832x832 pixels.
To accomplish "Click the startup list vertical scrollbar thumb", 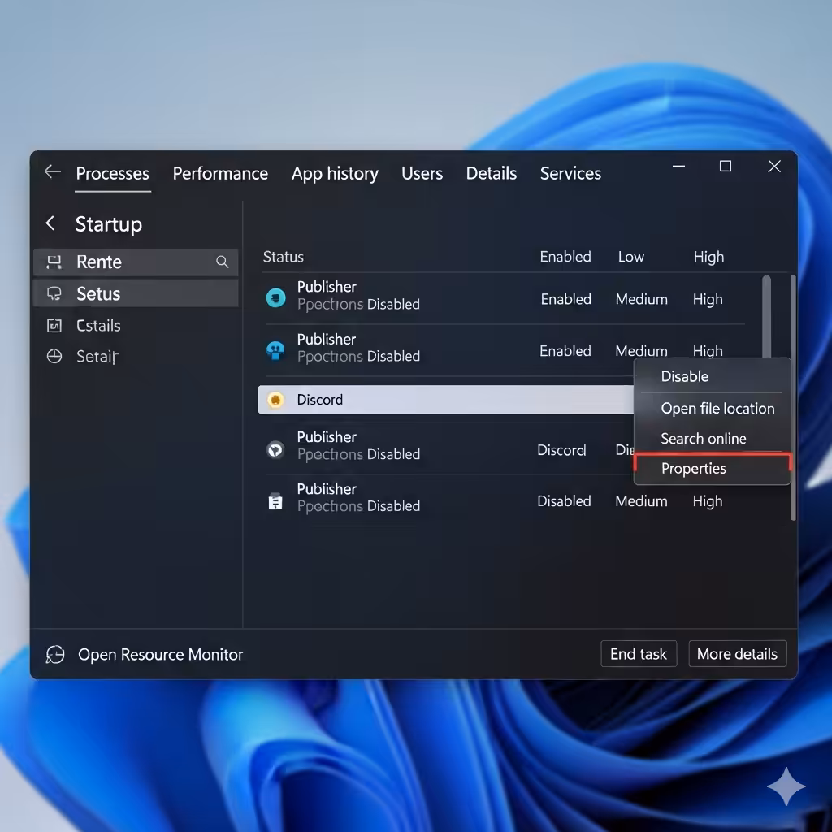I will click(766, 316).
